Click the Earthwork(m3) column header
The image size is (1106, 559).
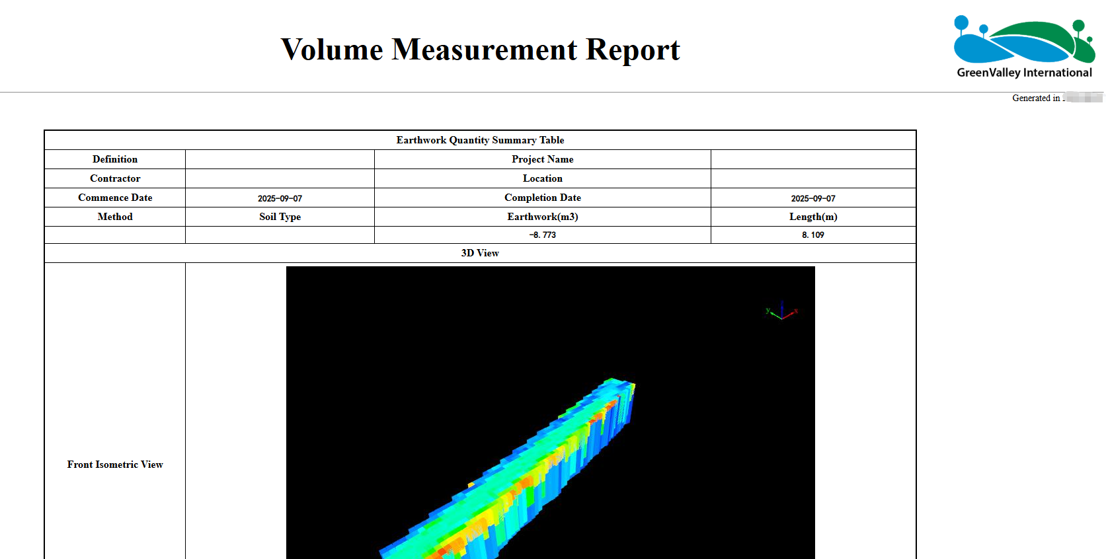coord(542,217)
